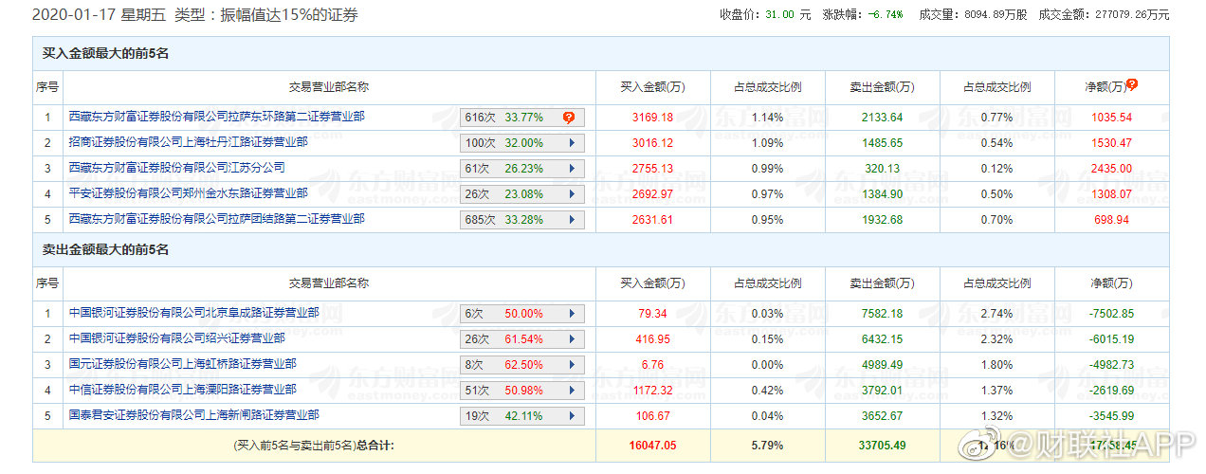Expand the 100次 32.00% arrow for 招商证券
This screenshot has width=1206, height=474.
click(571, 143)
